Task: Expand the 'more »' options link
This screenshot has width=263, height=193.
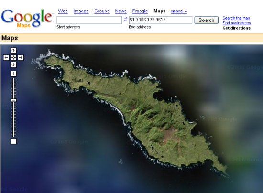Action: [179, 11]
